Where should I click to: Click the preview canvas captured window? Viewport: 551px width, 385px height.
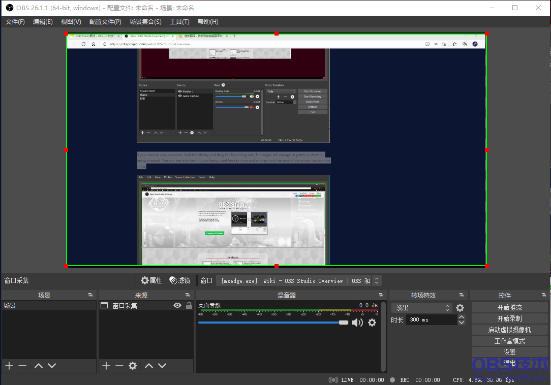pyautogui.click(x=277, y=150)
